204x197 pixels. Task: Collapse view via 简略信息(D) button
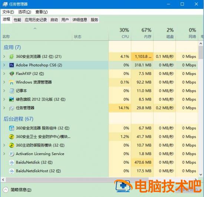[x=17, y=190]
